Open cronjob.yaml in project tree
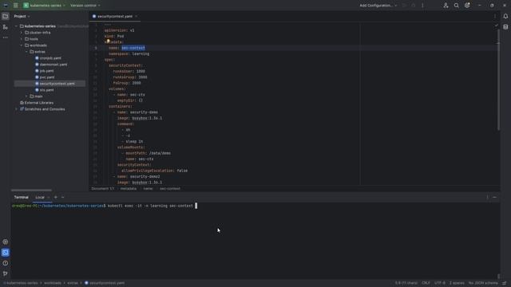 click(x=50, y=58)
